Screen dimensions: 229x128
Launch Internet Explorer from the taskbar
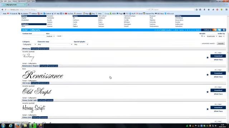pos(10,126)
